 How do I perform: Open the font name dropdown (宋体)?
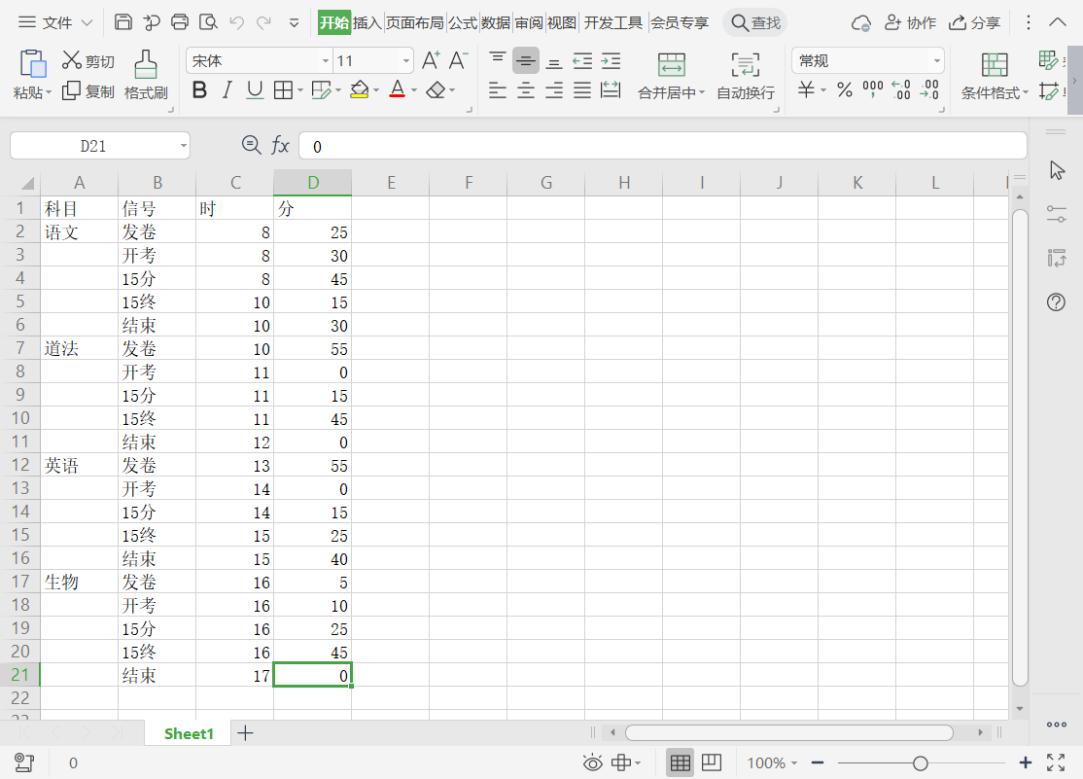tap(326, 61)
